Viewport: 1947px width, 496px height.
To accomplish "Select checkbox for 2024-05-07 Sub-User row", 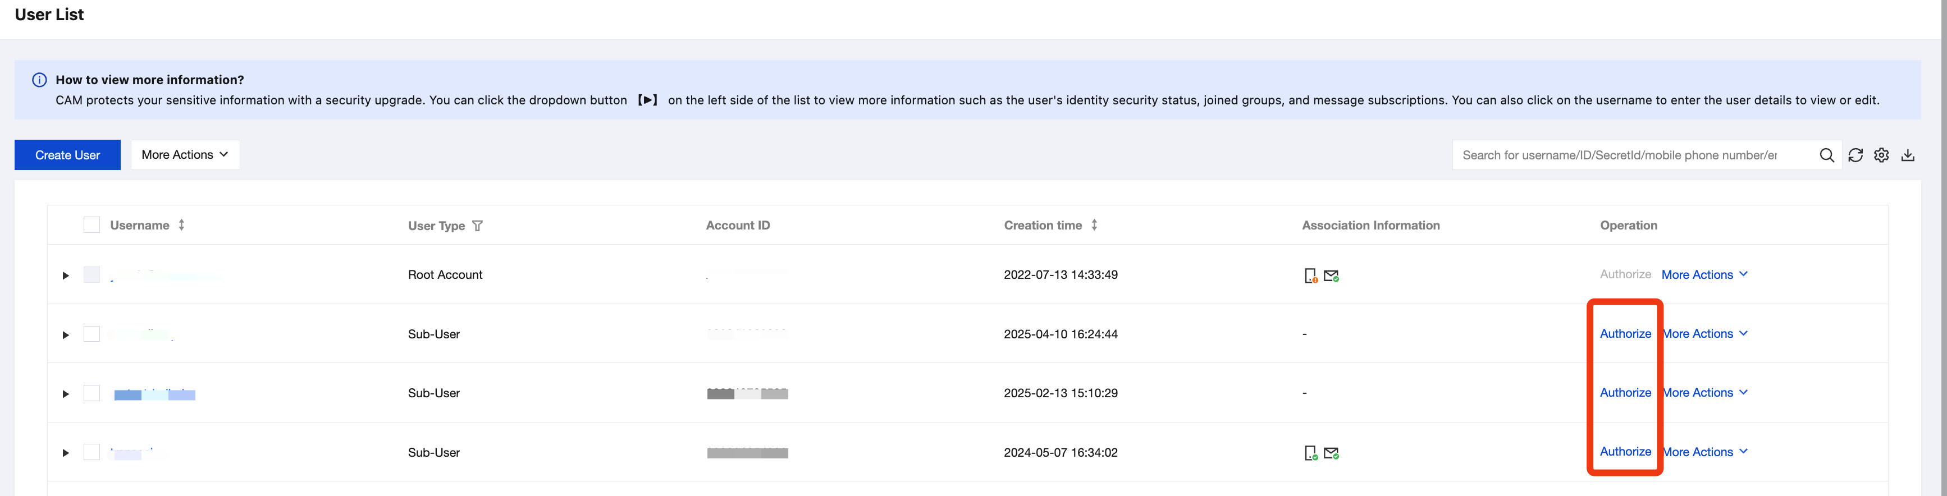I will tap(92, 452).
